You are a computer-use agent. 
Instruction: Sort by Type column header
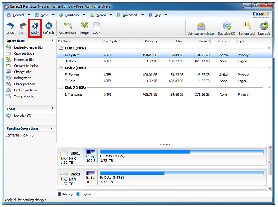254,41
